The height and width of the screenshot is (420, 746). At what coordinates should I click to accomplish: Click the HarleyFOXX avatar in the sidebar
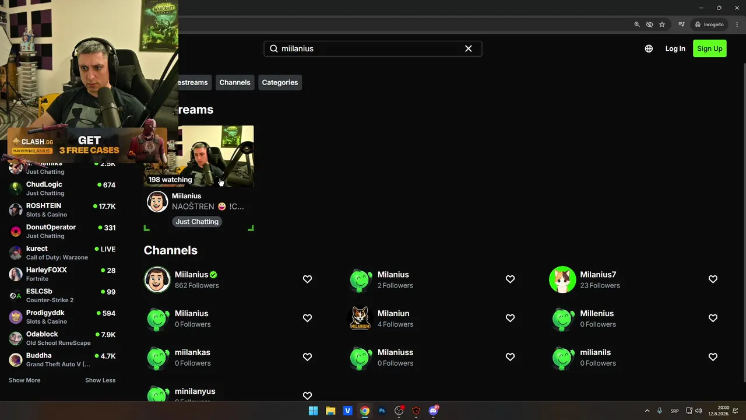[x=16, y=274]
